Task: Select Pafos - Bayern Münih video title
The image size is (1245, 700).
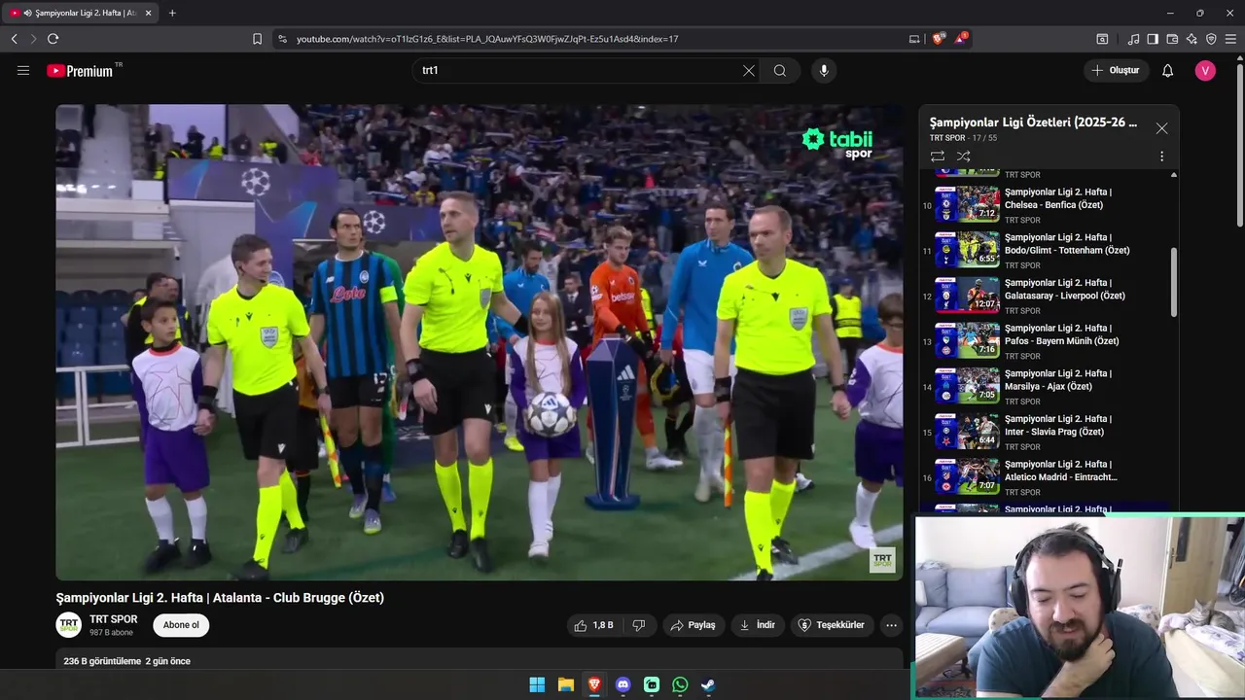Action: tap(1062, 334)
